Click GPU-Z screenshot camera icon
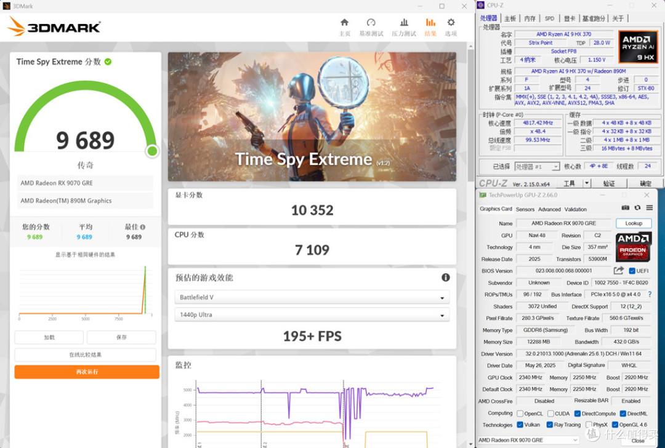 (626, 207)
